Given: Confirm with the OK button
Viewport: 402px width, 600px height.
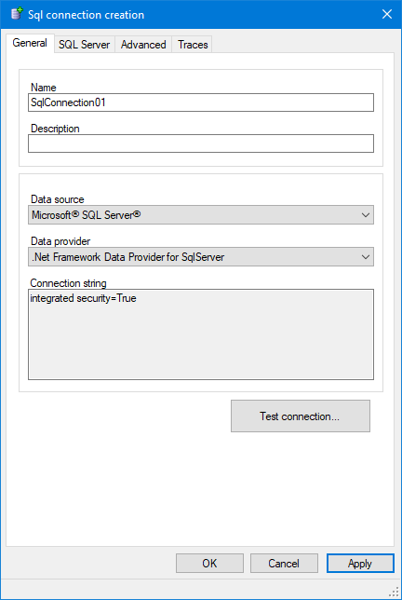Looking at the screenshot, I should click(209, 564).
